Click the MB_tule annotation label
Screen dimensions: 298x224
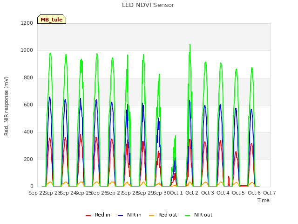pos(52,19)
